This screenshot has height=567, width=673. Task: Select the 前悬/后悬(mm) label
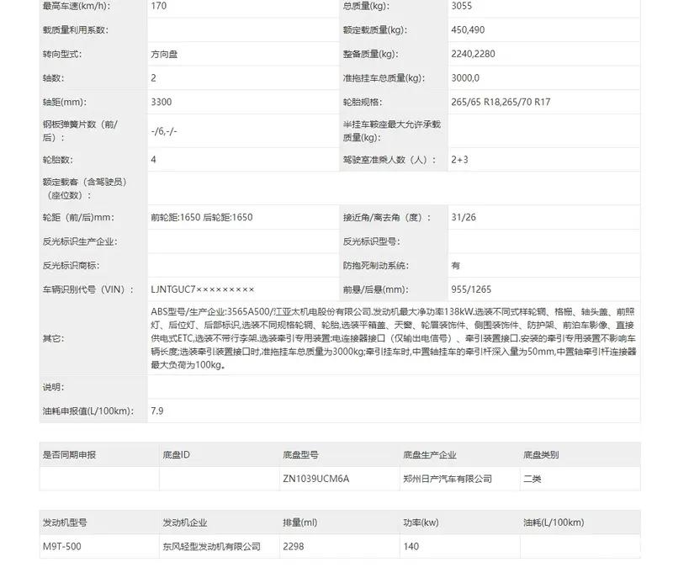(375, 289)
